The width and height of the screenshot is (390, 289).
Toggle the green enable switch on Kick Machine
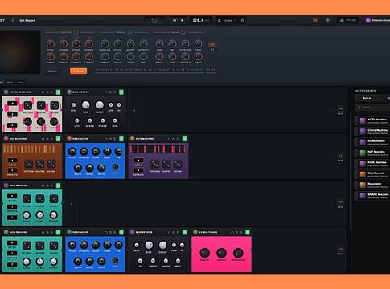coord(184,139)
